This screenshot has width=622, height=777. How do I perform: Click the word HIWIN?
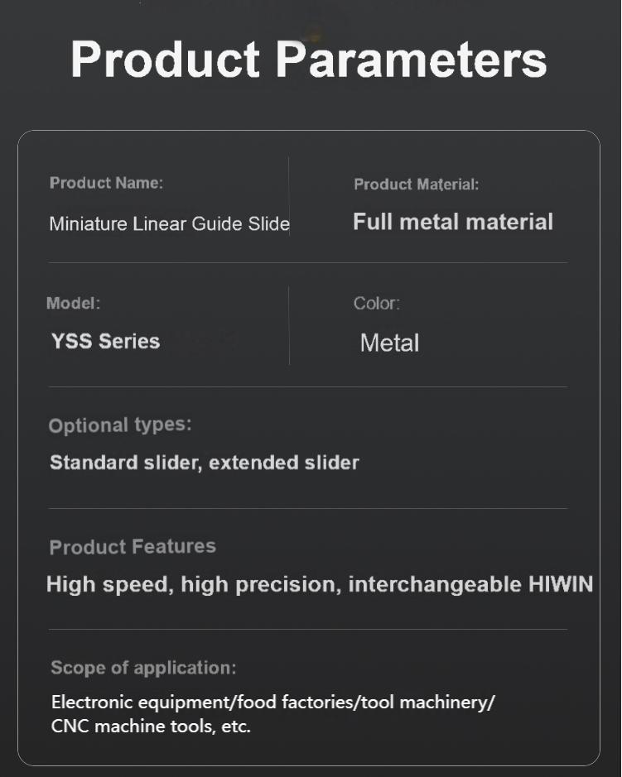561,583
